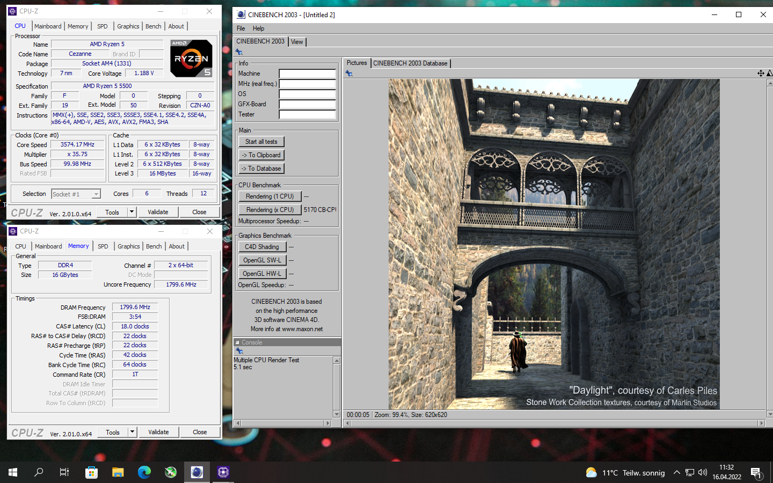Open the Mainboard tab in top CPU-Z
The height and width of the screenshot is (483, 773).
pos(48,26)
